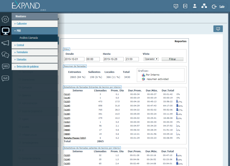The image size is (230, 166).
Task: Click the resumen actividad graph link
Action: point(158,79)
